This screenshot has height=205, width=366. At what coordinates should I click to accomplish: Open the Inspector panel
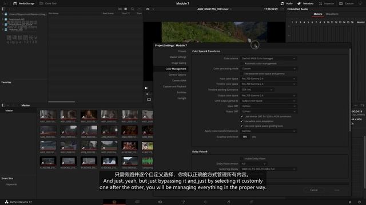[x=327, y=3]
